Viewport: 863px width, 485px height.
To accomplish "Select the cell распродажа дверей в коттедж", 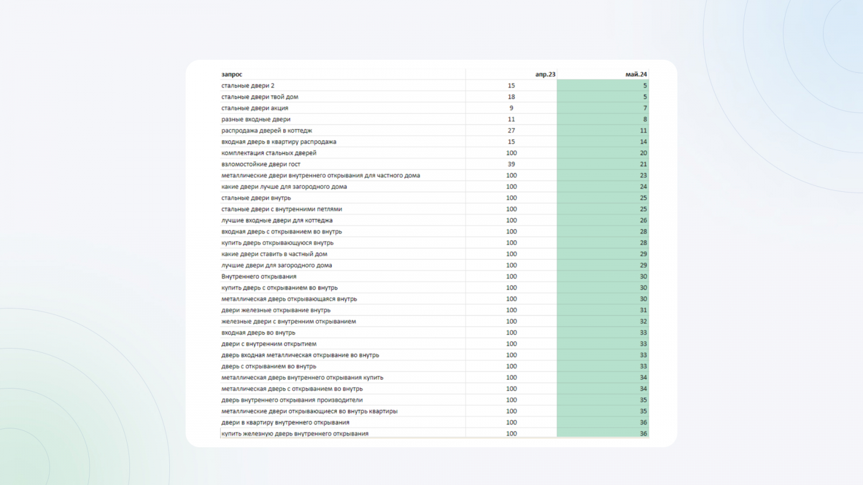I will (343, 130).
